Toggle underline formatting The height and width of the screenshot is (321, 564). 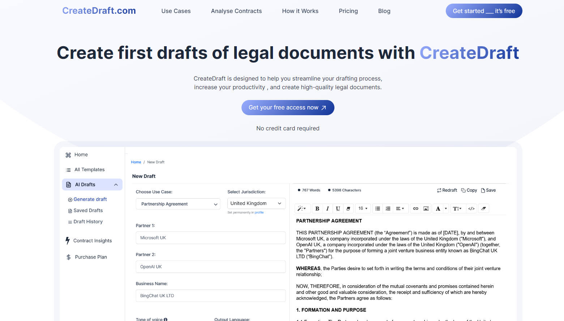coord(337,208)
